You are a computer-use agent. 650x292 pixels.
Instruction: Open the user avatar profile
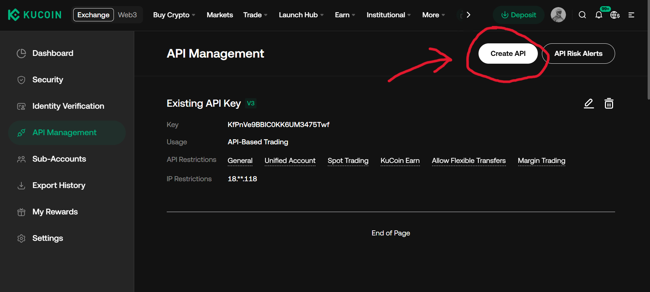558,15
